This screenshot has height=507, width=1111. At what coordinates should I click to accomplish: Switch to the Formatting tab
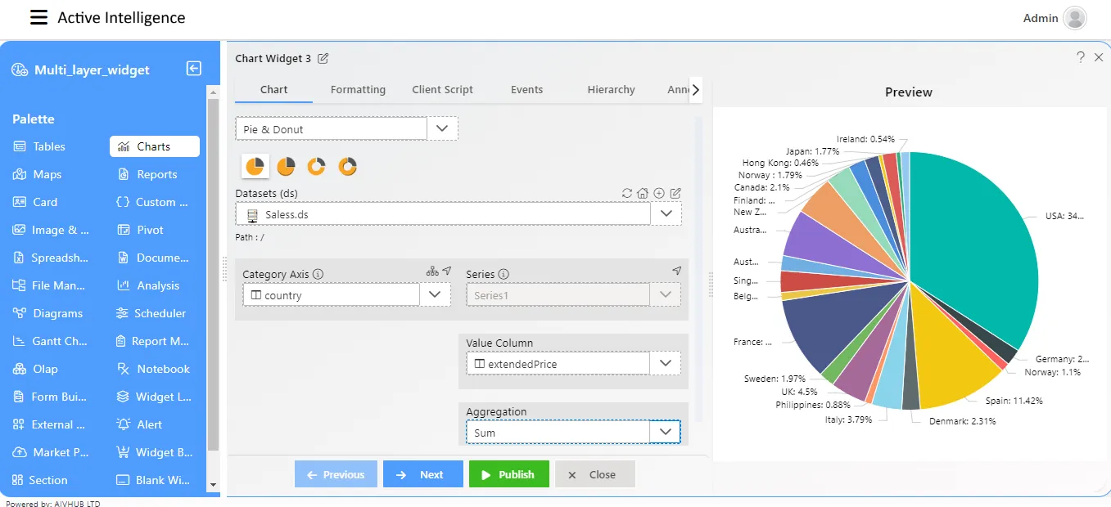(358, 90)
